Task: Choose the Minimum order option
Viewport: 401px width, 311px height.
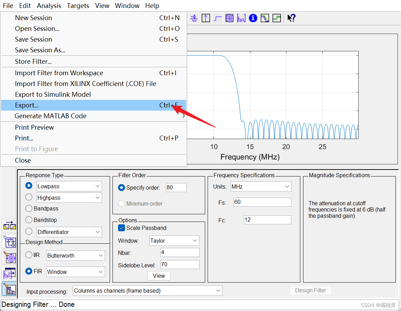Action: (x=122, y=204)
